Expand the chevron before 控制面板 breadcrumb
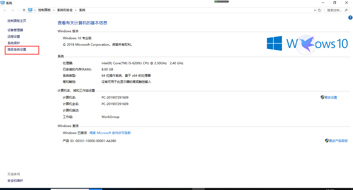353x190 pixels. click(x=35, y=10)
